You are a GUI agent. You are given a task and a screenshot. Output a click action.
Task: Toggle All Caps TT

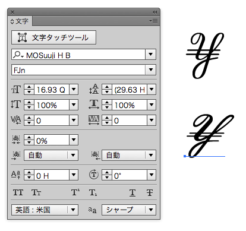(x=18, y=192)
